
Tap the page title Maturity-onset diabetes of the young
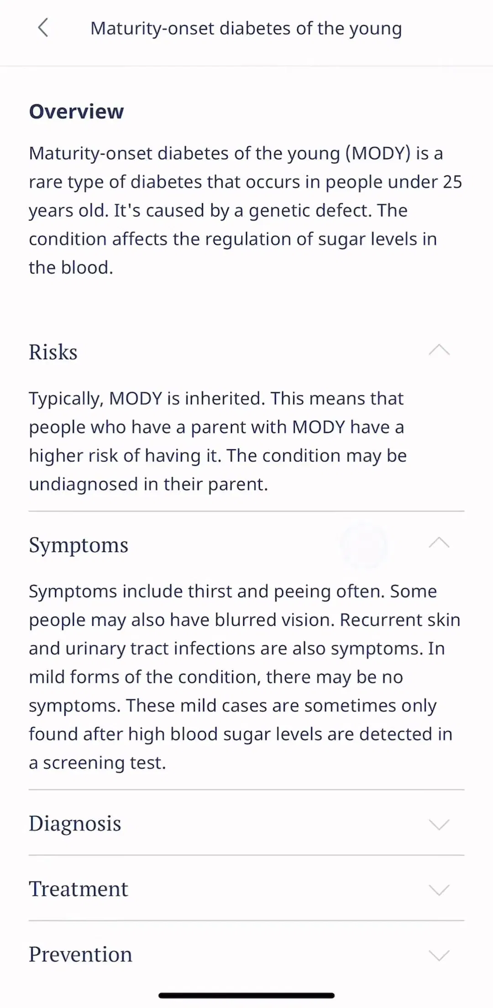(x=246, y=29)
